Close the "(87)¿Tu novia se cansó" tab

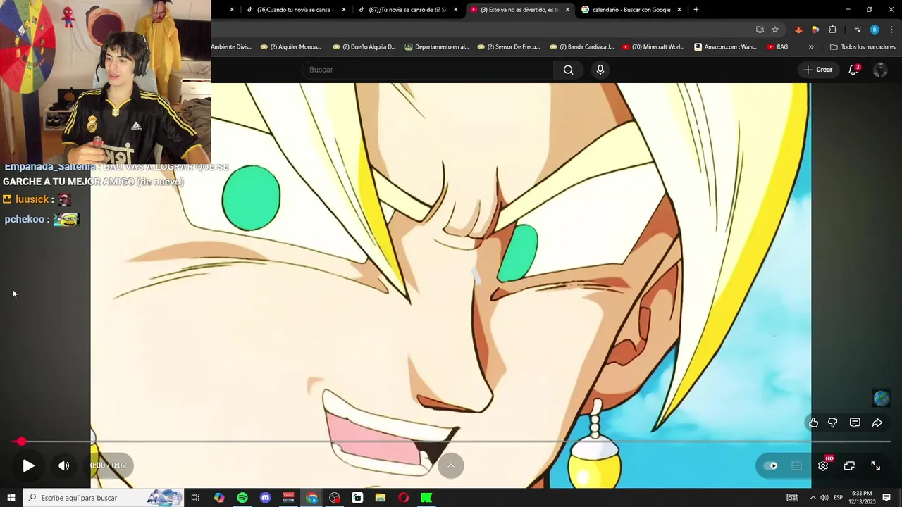click(456, 10)
